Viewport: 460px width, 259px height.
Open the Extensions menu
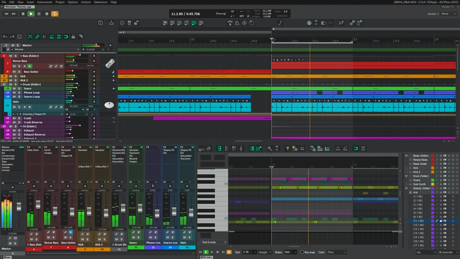click(100, 2)
